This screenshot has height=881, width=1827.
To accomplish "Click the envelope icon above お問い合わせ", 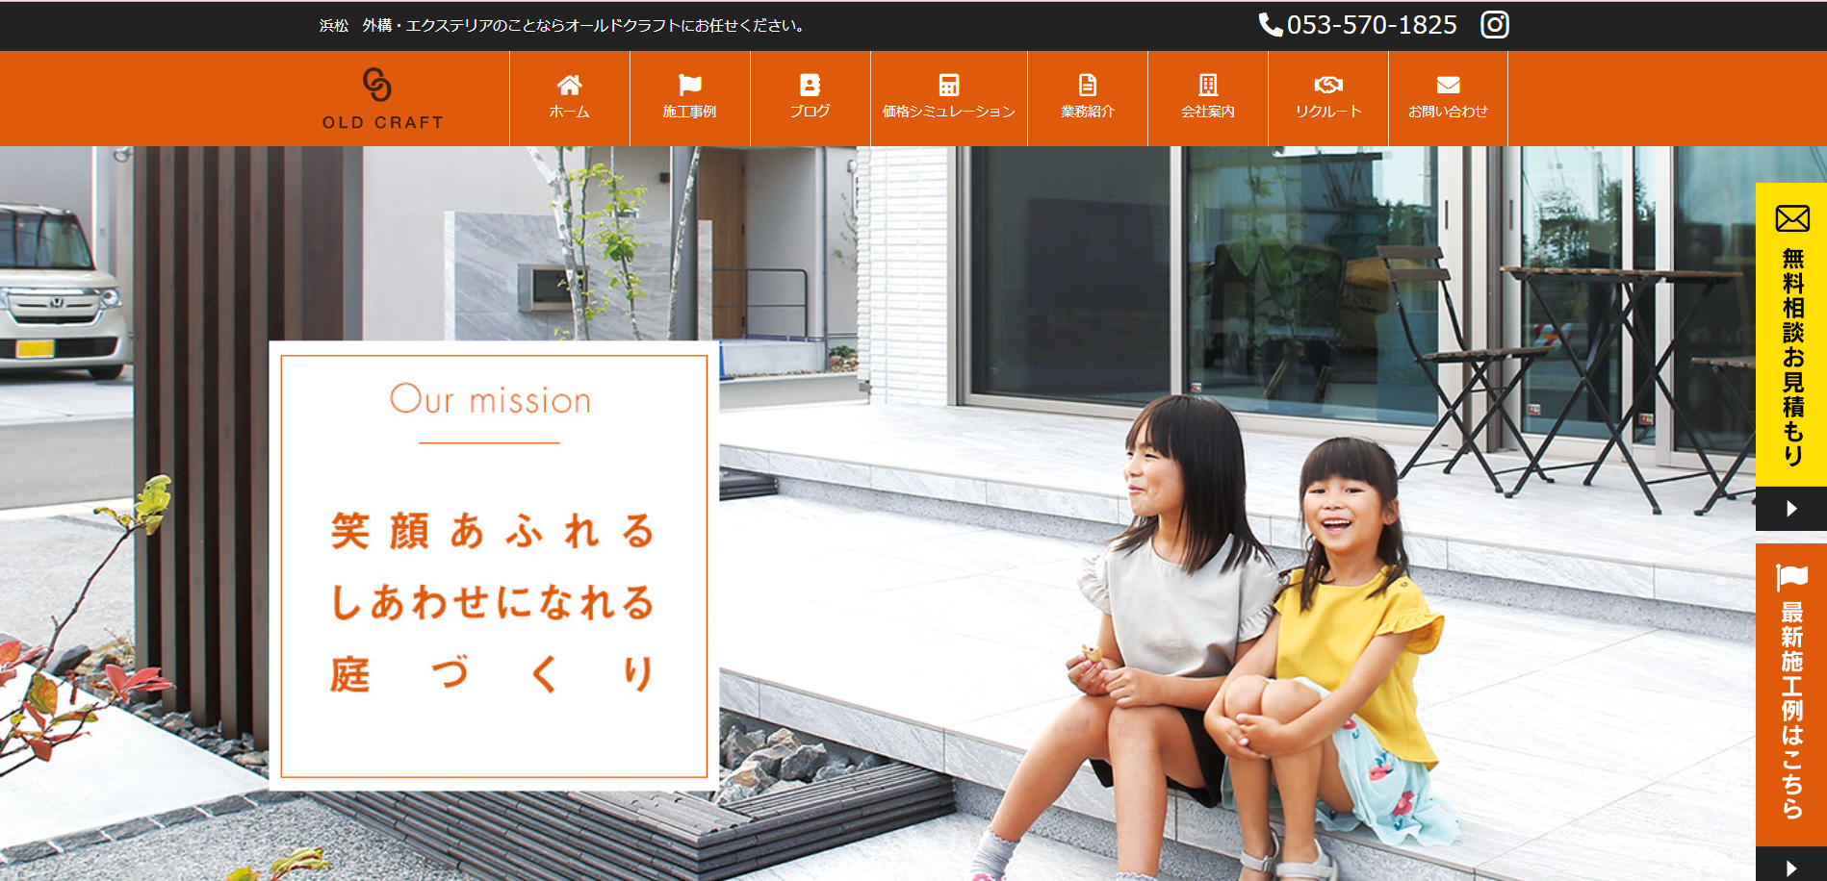I will coord(1448,85).
